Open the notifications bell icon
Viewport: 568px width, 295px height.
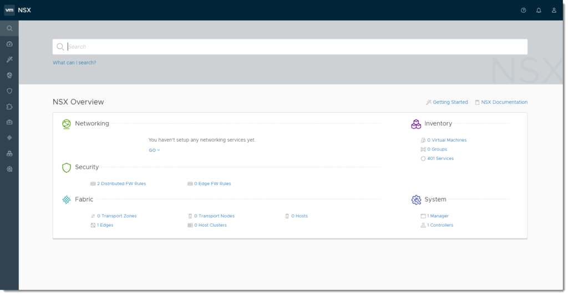(539, 10)
